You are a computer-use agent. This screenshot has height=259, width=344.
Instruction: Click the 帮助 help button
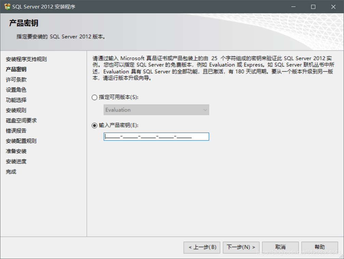320,247
